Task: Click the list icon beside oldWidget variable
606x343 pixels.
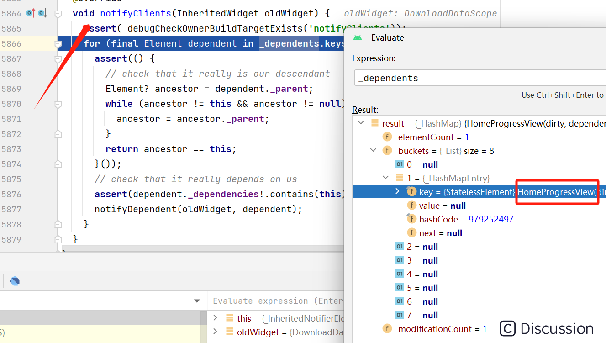Action: pyautogui.click(x=229, y=332)
